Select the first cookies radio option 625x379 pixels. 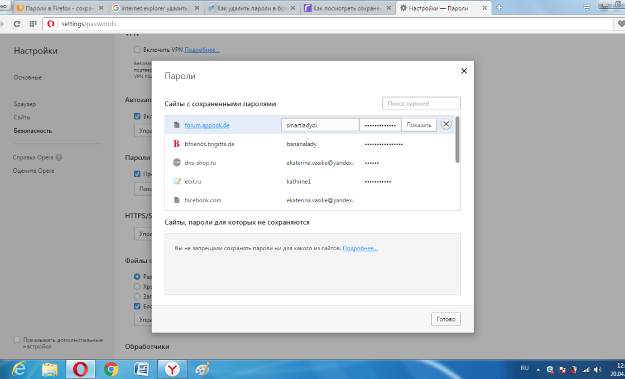pos(137,276)
